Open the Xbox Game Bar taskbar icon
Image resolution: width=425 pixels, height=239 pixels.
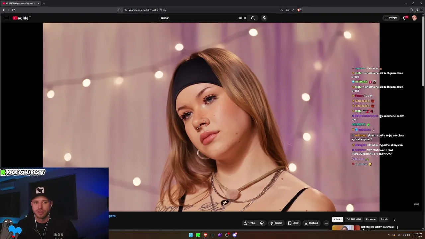point(212,235)
